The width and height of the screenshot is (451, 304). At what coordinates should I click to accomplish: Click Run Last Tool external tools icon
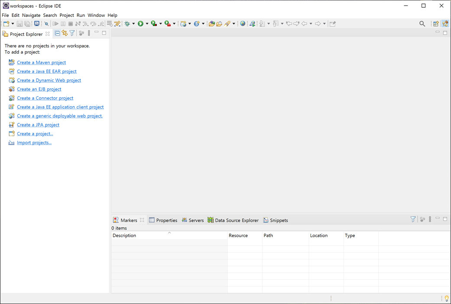click(x=167, y=24)
